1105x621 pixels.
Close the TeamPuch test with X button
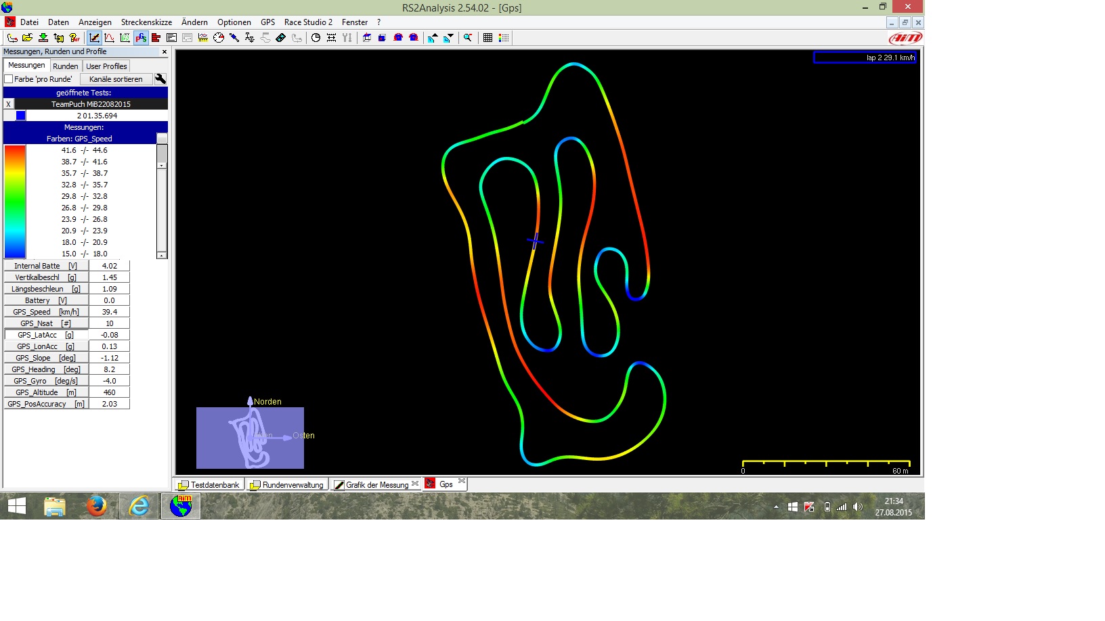(x=8, y=104)
